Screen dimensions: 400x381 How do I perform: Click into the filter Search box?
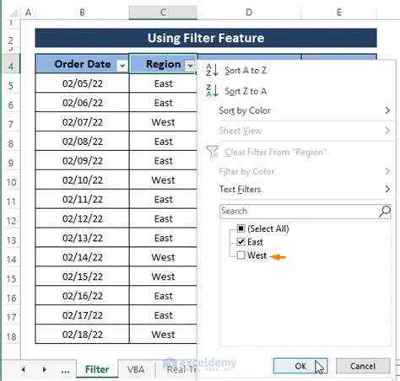300,211
